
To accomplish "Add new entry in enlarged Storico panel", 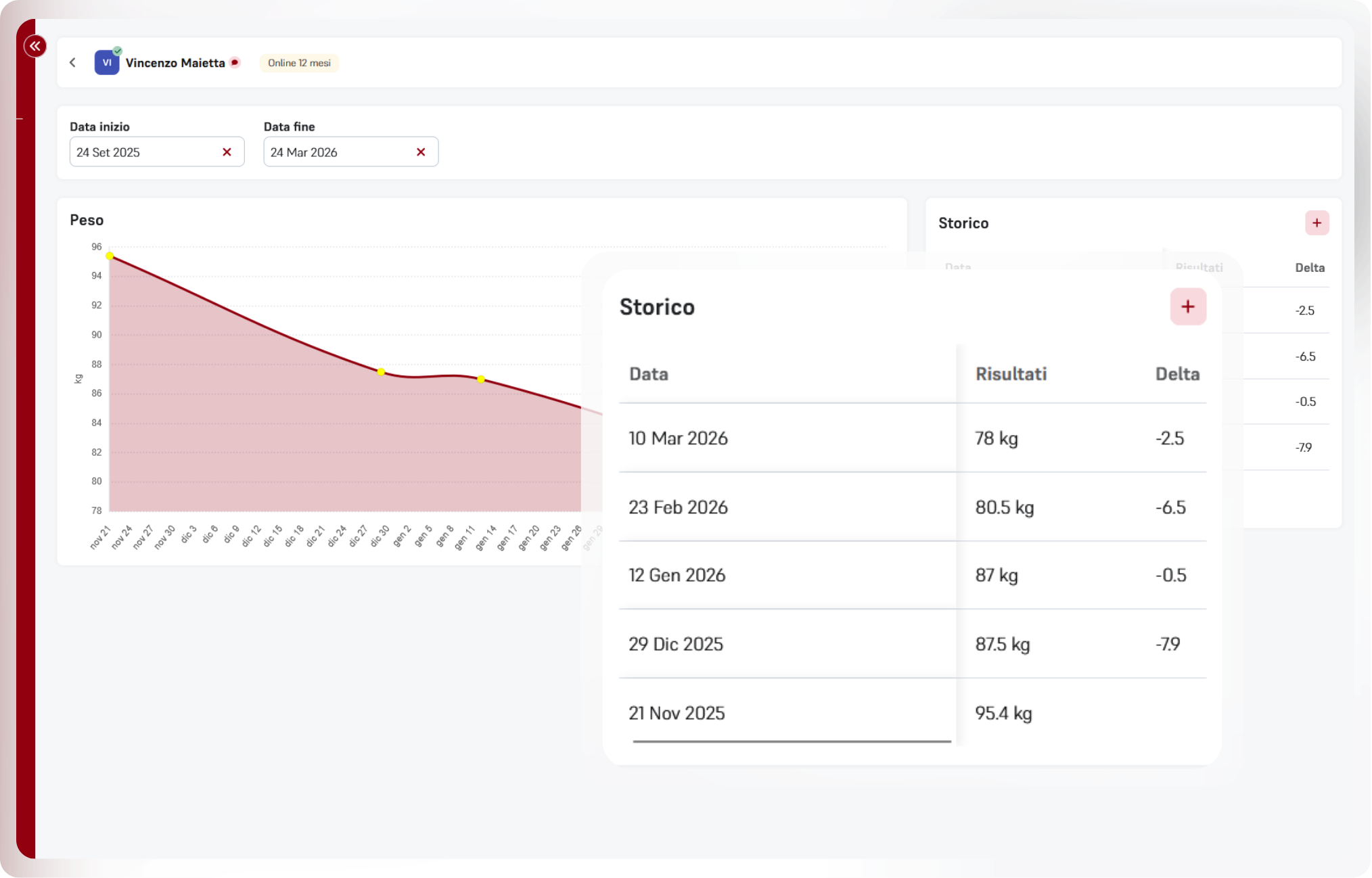I will [x=1187, y=307].
